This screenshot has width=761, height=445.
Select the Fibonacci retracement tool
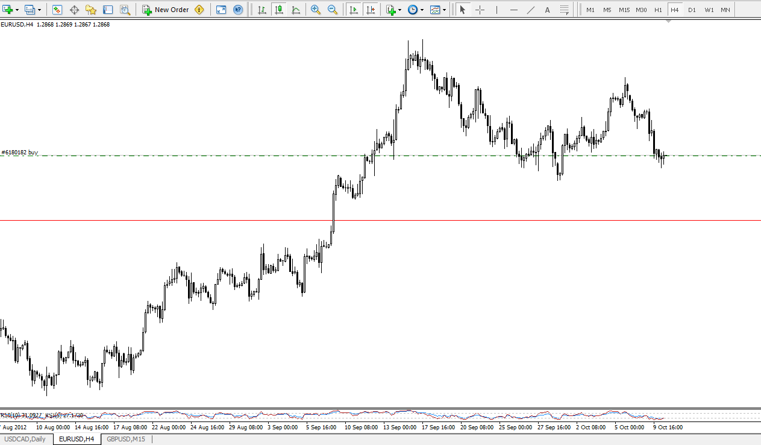click(x=564, y=10)
